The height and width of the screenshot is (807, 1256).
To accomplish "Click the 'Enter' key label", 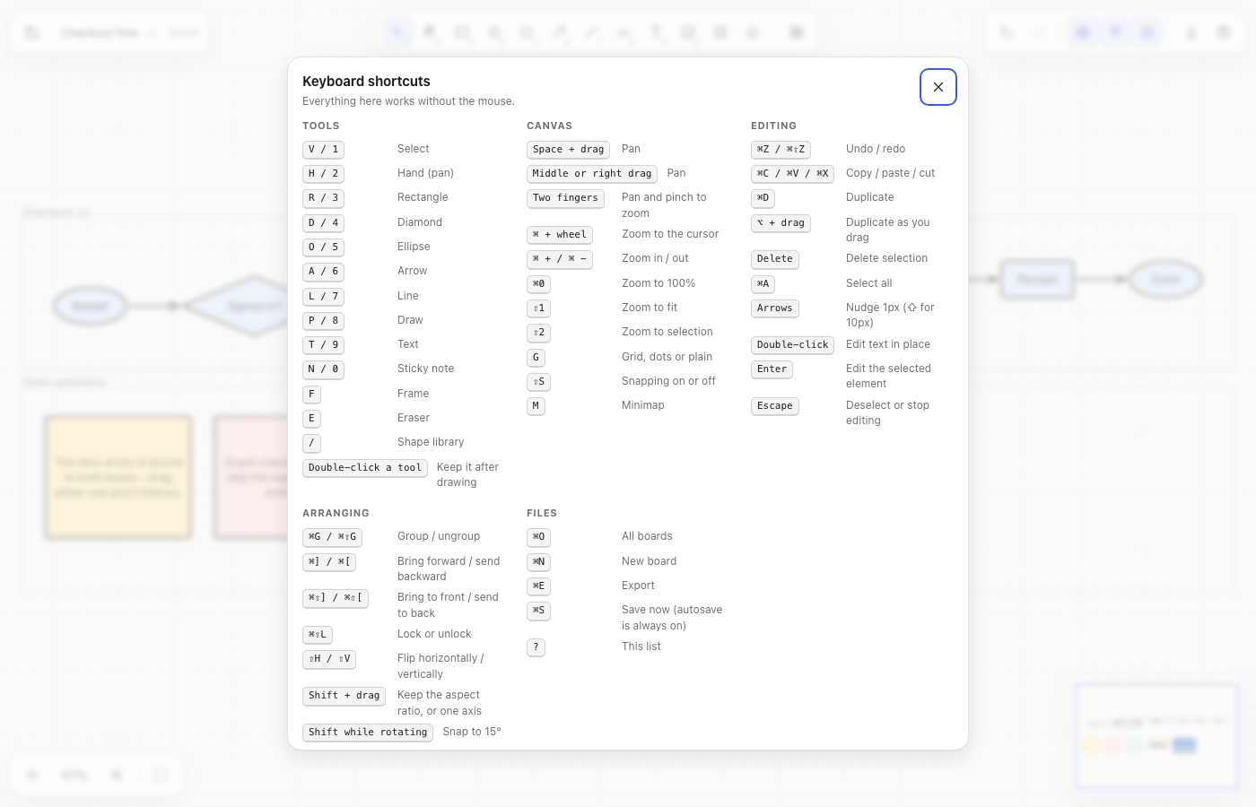I will pyautogui.click(x=772, y=369).
